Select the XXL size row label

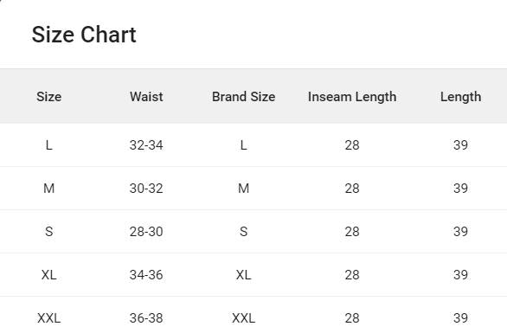(x=48, y=318)
